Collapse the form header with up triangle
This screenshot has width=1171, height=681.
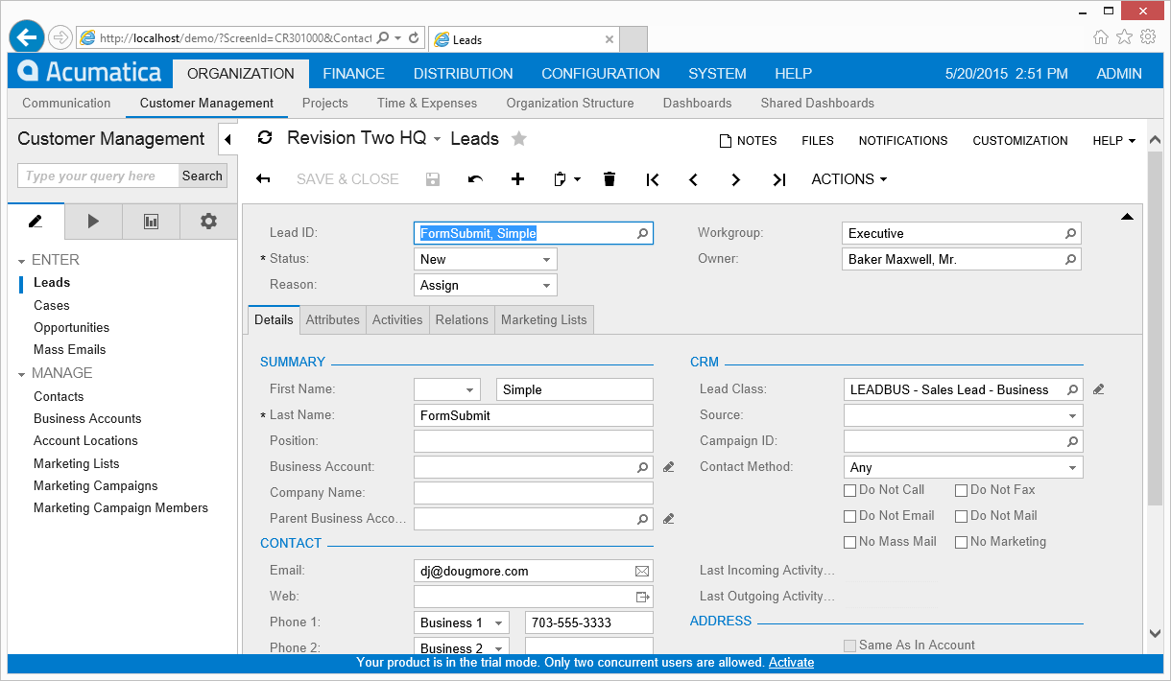click(1128, 217)
